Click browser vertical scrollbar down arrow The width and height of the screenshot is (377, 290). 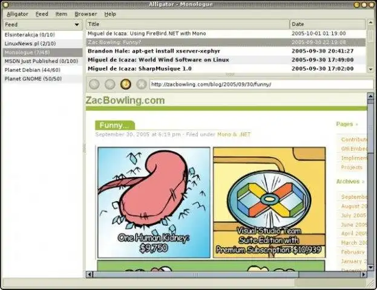point(370,267)
